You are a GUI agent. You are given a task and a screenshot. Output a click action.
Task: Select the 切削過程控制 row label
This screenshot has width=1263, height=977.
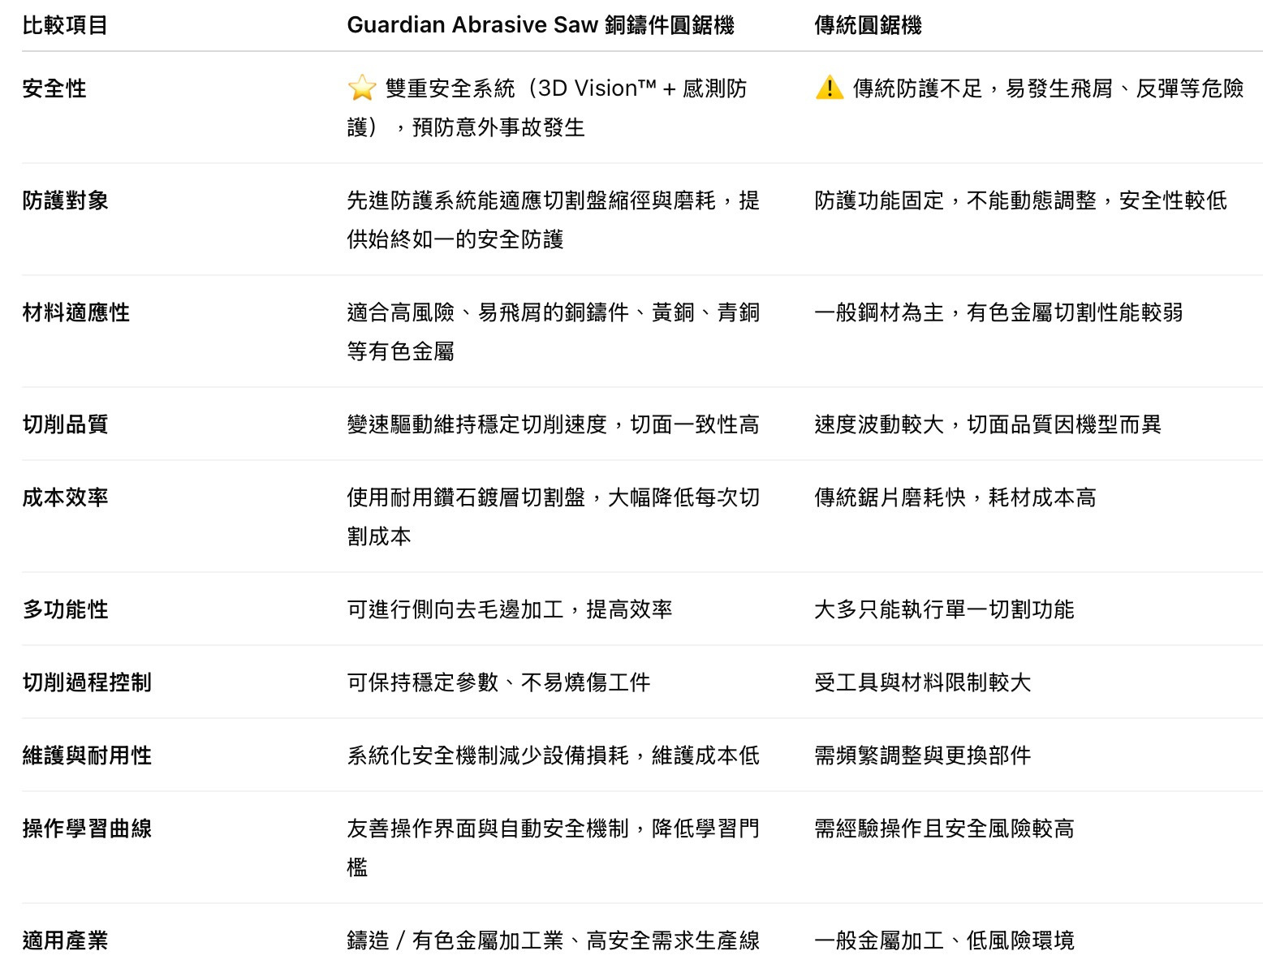87,682
